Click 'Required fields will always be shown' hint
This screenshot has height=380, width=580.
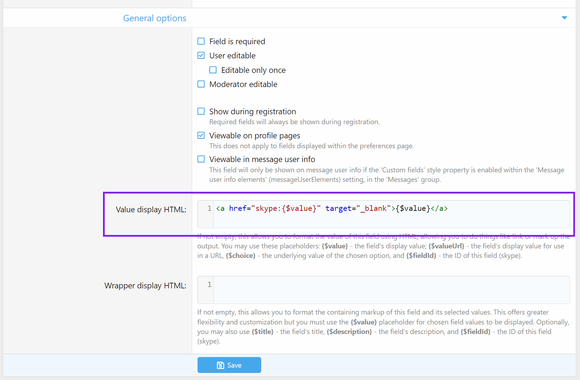click(x=294, y=122)
